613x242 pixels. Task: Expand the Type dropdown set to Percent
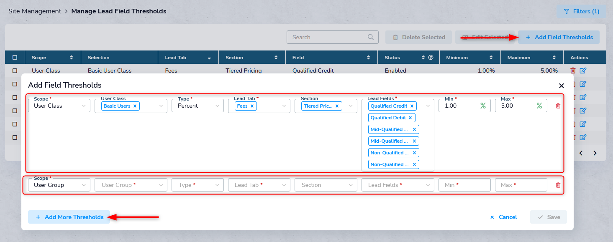(197, 106)
